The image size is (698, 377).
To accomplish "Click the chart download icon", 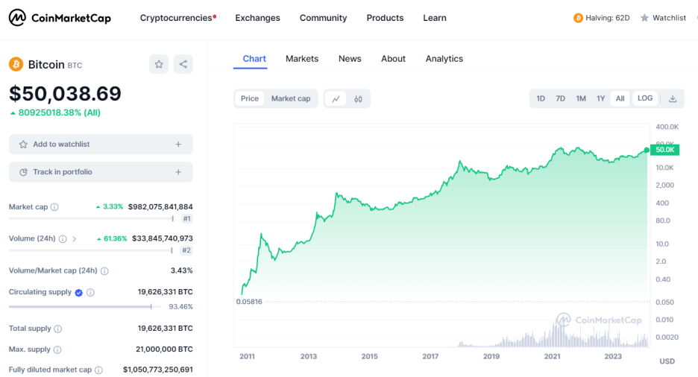I will point(673,98).
